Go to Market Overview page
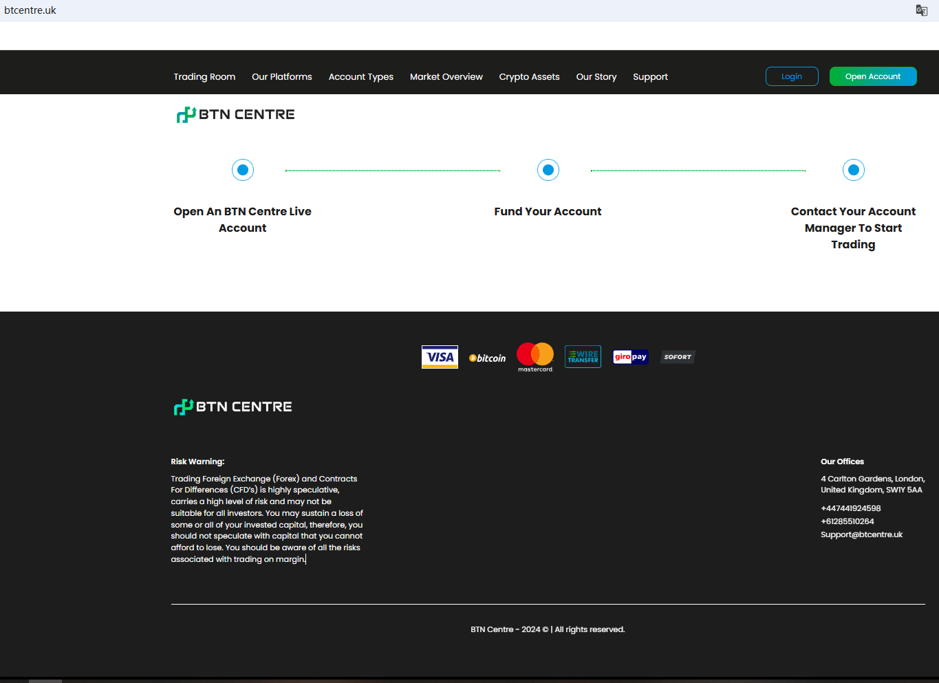This screenshot has height=683, width=939. tap(446, 77)
